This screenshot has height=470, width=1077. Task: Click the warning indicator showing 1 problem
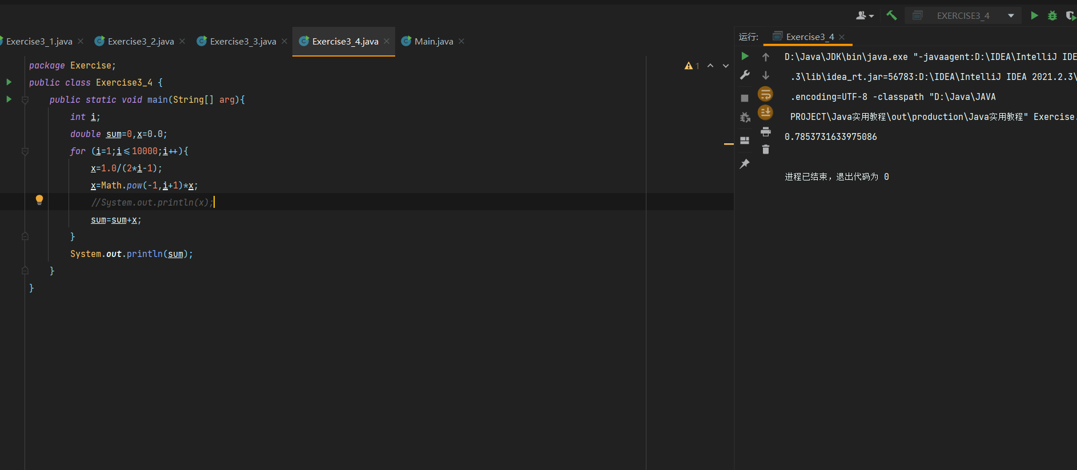tap(692, 66)
